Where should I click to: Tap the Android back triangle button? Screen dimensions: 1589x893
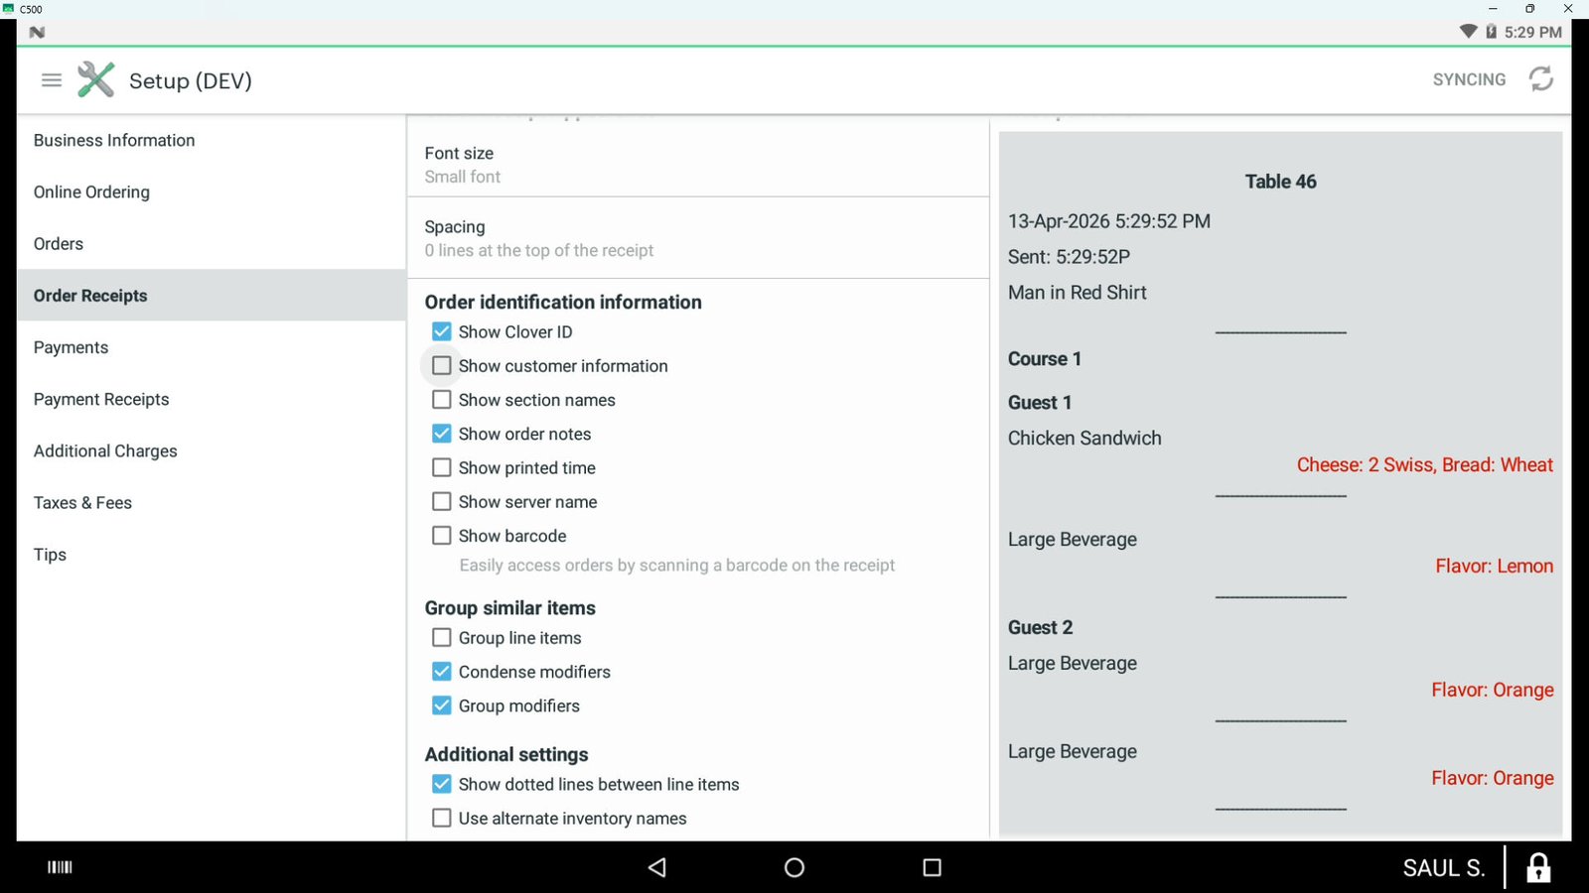click(x=656, y=867)
